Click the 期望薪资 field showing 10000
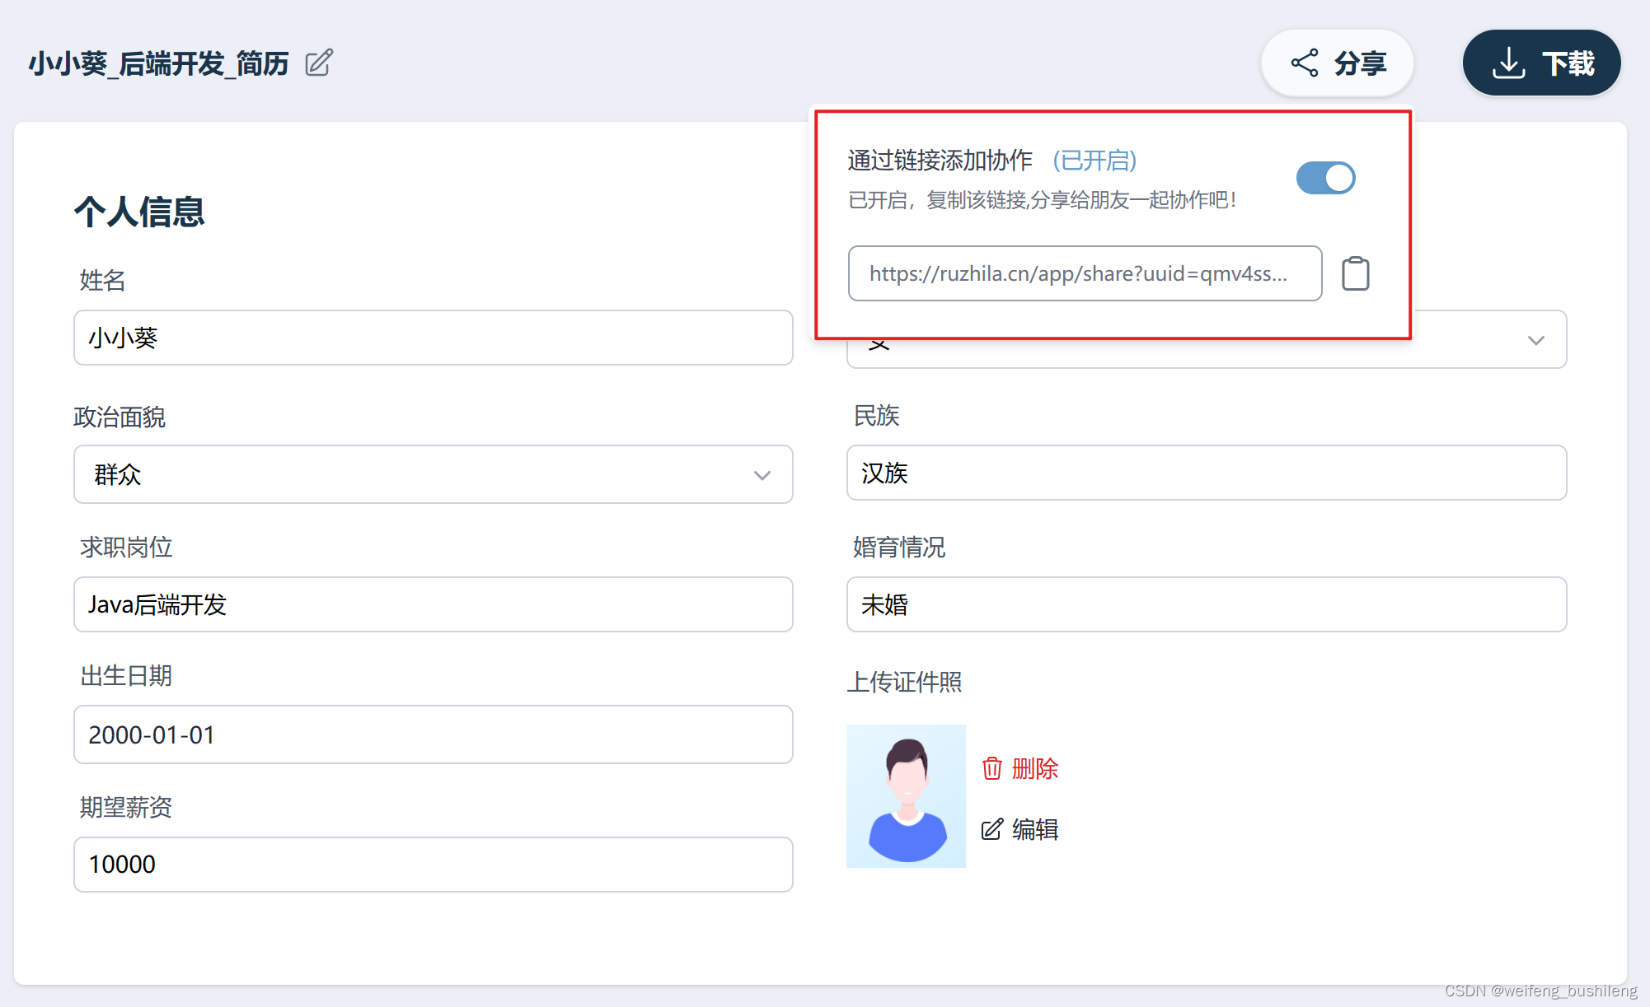The width and height of the screenshot is (1650, 1007). [433, 865]
